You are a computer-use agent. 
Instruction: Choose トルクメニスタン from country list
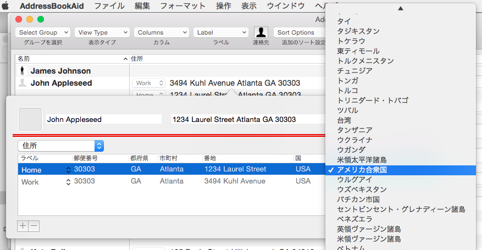[x=401, y=61]
